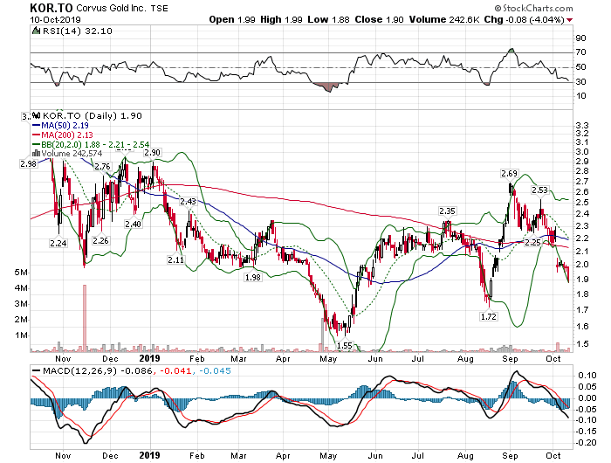Screen dimensions: 611x463
Task: Click the MA(200) 2.13 legend entry
Action: (62, 135)
